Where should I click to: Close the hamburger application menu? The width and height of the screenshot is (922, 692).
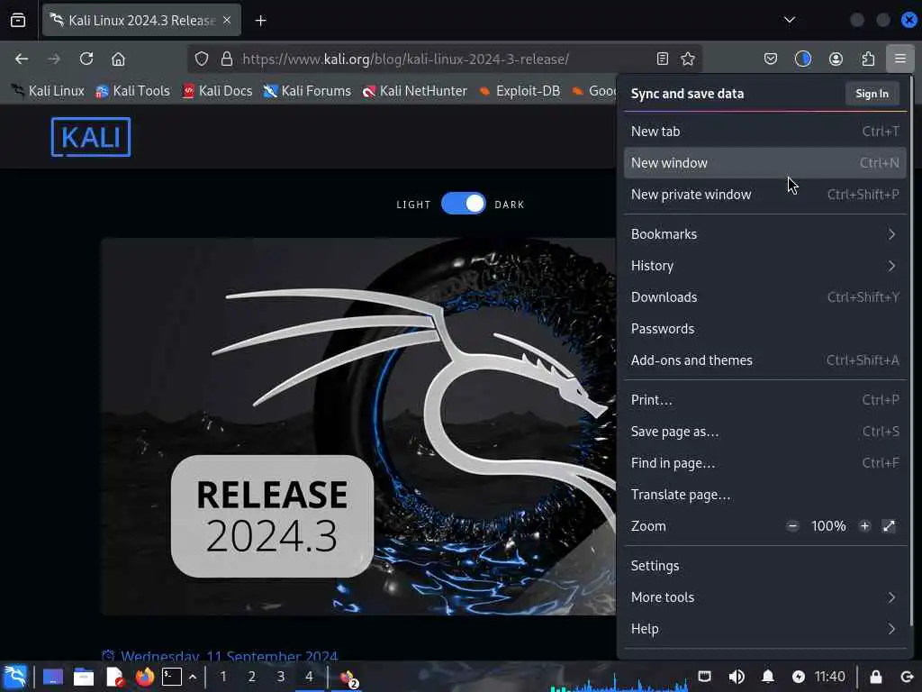900,59
